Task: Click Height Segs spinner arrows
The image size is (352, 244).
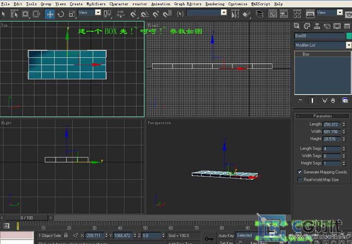Action: [344, 163]
